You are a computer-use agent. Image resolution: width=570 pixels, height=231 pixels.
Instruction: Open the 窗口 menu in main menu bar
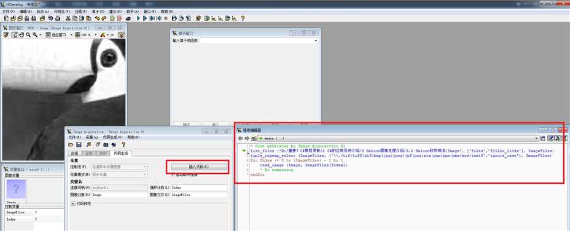pyautogui.click(x=150, y=12)
